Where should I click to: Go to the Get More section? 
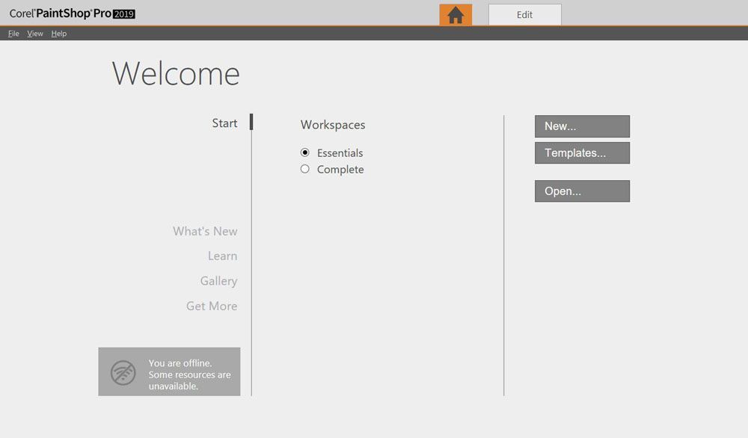212,306
